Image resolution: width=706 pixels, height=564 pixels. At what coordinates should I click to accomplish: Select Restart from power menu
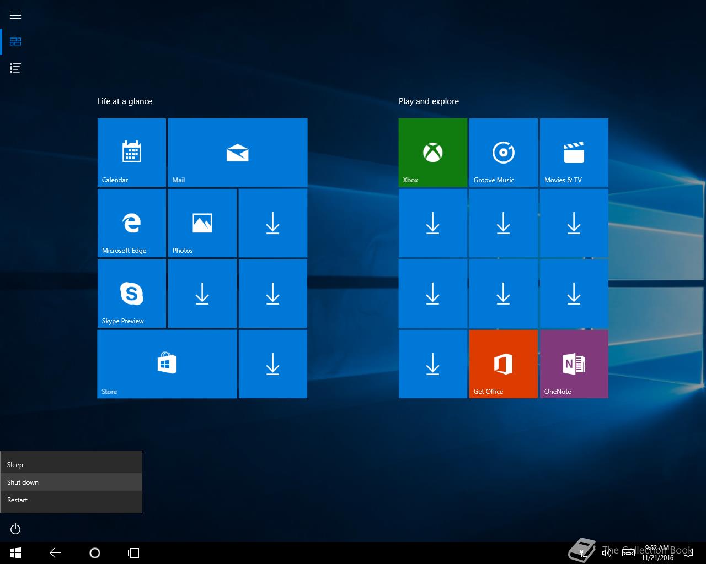pyautogui.click(x=71, y=500)
